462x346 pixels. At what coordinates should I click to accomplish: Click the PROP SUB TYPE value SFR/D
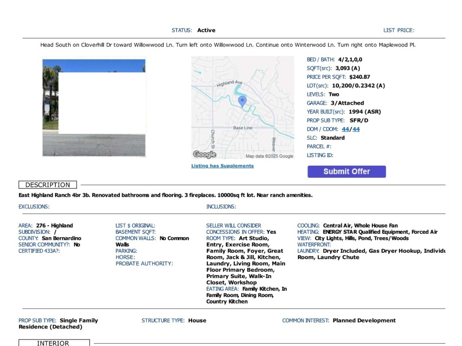359,120
